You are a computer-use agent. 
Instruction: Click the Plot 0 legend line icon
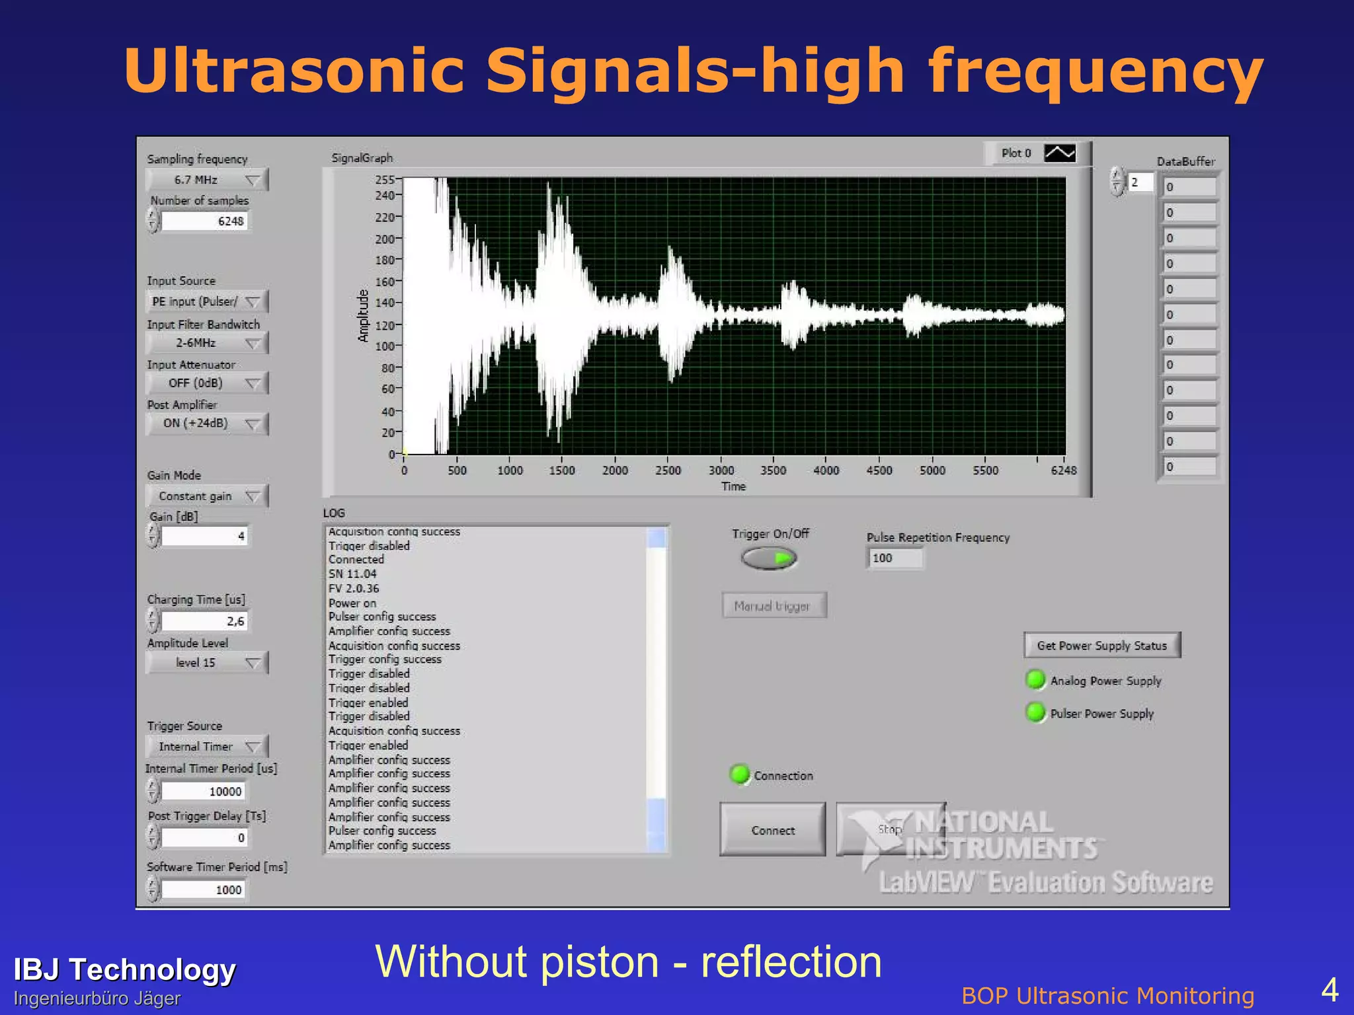[1060, 153]
